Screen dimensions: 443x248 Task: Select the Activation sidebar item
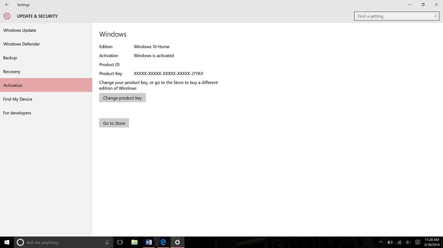pyautogui.click(x=46, y=85)
